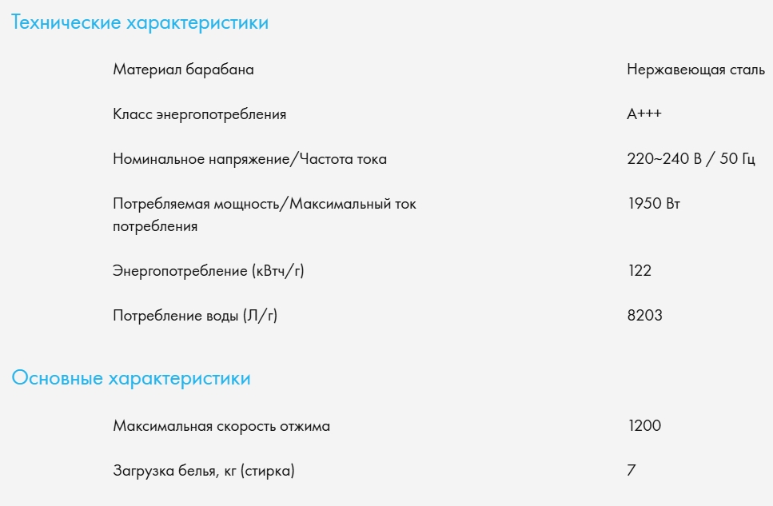Click the 'Максимальная скорость отжима' label
This screenshot has width=773, height=506.
click(x=221, y=426)
